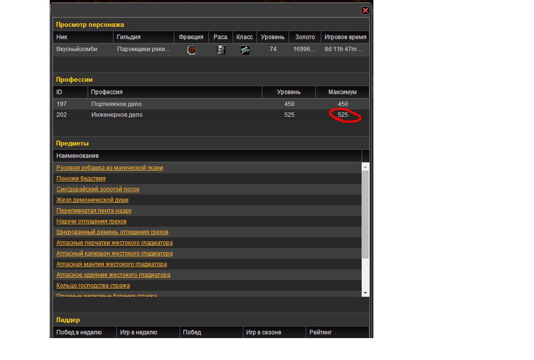Click Портняжное дело maximum value 450
The image size is (534, 360).
[x=343, y=104]
